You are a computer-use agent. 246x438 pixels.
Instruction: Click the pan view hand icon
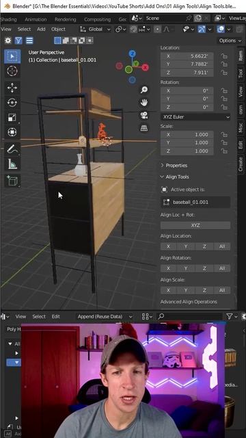144,103
